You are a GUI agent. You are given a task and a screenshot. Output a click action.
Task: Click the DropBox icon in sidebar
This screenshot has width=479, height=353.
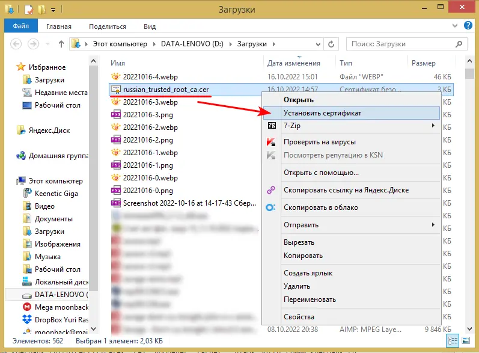[27, 319]
